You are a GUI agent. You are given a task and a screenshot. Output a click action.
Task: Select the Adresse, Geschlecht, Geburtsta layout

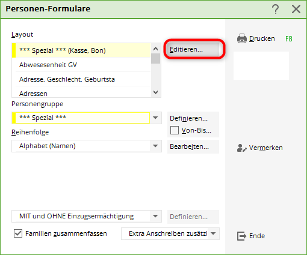(83, 79)
